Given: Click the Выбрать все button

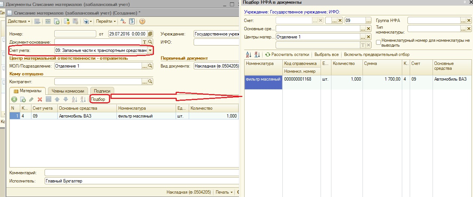Looking at the screenshot, I should (x=326, y=54).
